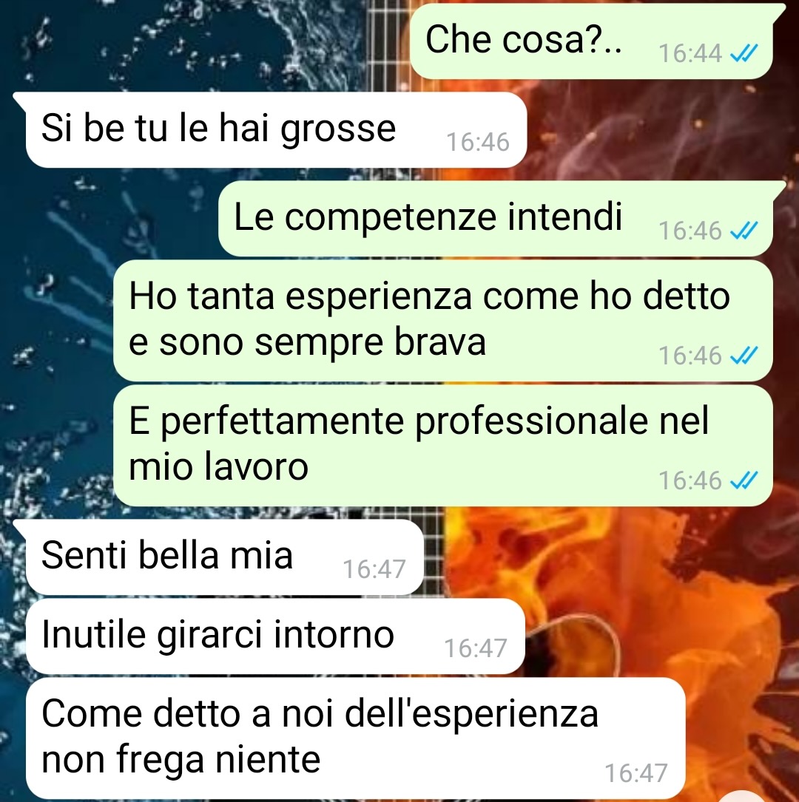This screenshot has height=802, width=799.
Task: Tap the 16:44 timestamp on 'Che cosa?..' message
Action: (x=690, y=53)
